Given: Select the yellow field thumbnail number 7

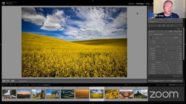Looking at the screenshot, I should (97, 94).
